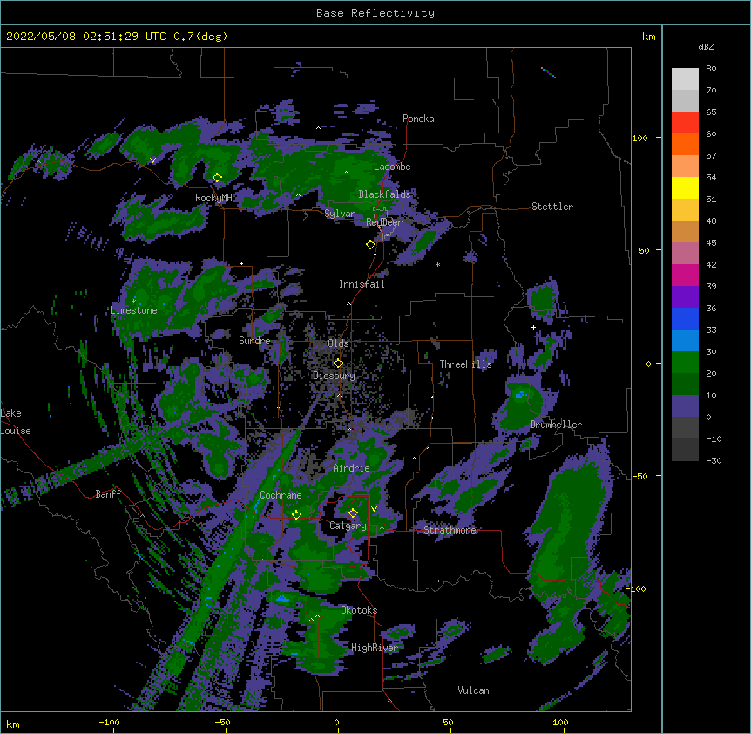
Task: Click the red 65 dBZ legend swatch
Action: click(x=685, y=123)
